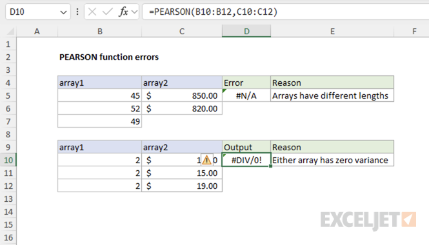Viewport: 429px width, 245px height.
Task: Select the cell containing 15.00
Action: [182, 173]
